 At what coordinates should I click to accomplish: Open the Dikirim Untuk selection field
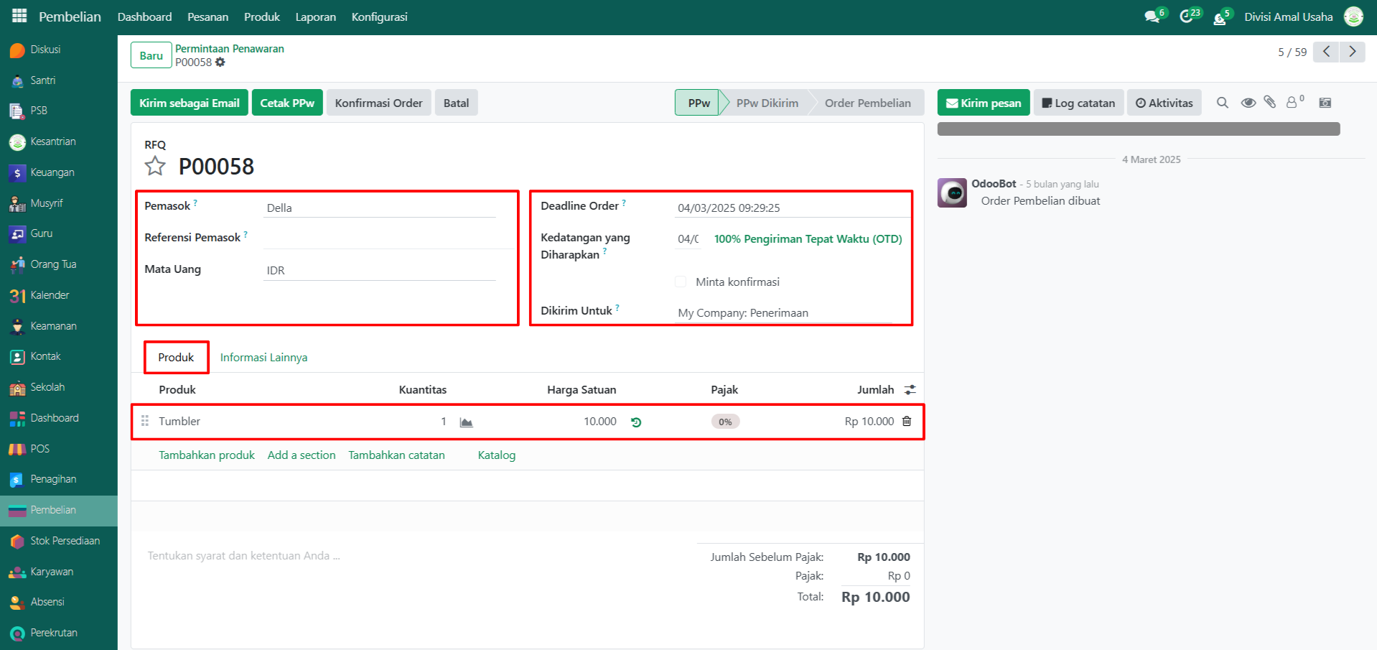[783, 313]
